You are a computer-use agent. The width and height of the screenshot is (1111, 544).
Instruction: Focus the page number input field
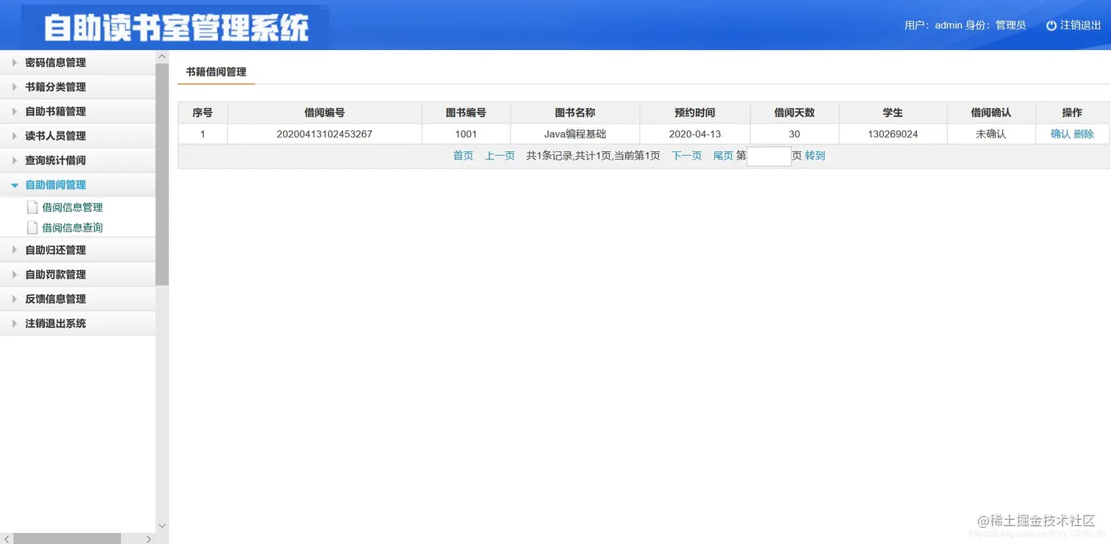coord(769,156)
